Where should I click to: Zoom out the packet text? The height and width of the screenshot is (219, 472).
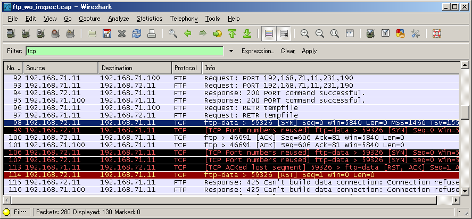pyautogui.click(x=320, y=33)
